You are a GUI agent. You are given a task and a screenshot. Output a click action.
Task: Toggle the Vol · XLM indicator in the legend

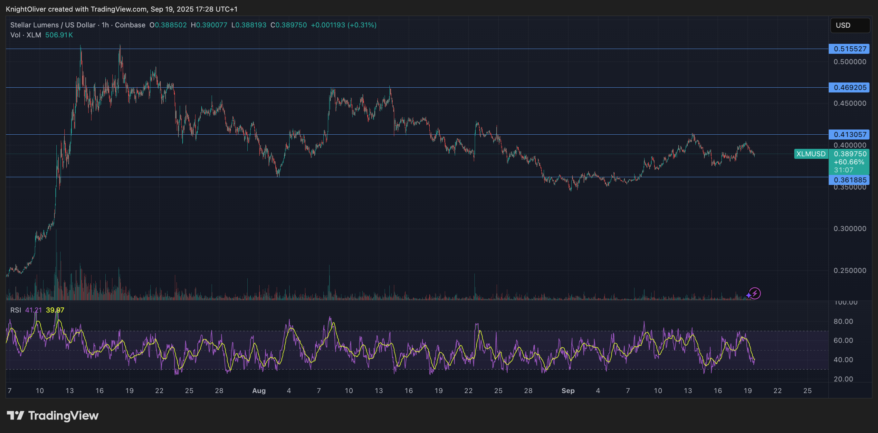(25, 35)
